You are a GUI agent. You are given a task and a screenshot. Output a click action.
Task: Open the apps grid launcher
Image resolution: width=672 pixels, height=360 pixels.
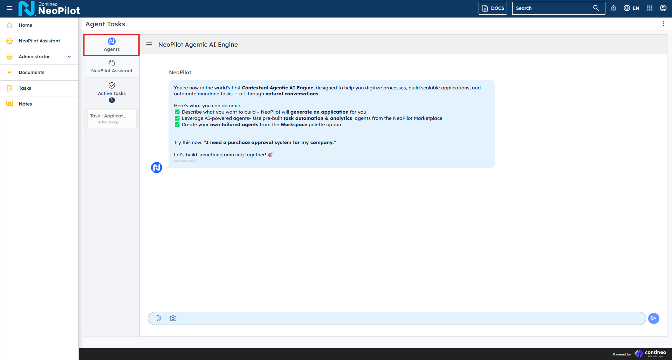[650, 8]
